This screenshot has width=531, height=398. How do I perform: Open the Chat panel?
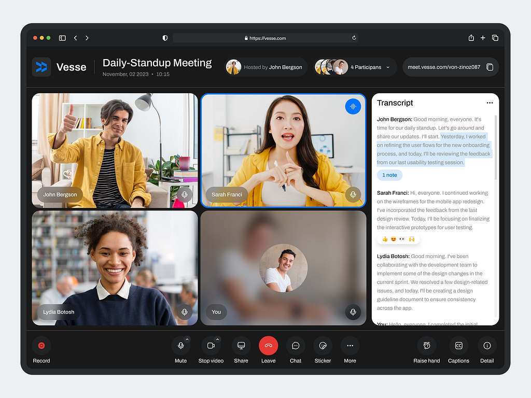point(296,346)
